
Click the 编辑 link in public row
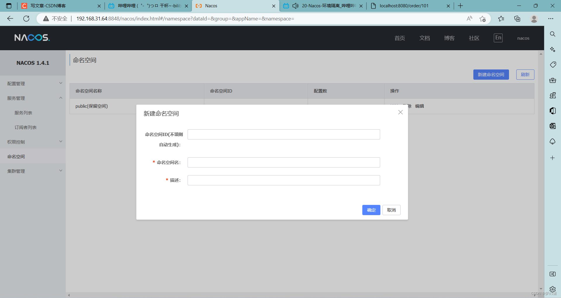pos(419,106)
